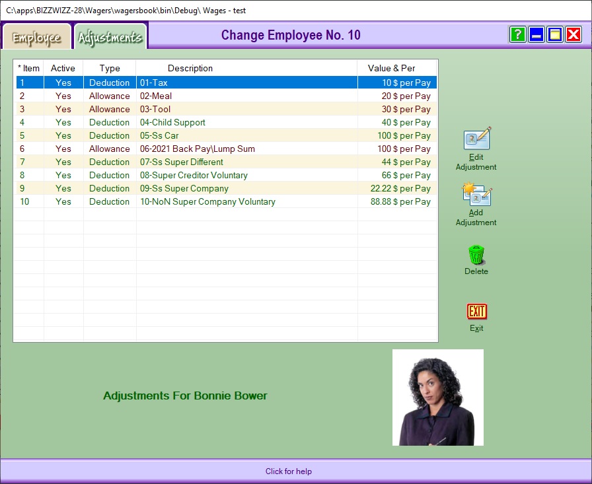Click the Bonnie Bower employee photo

click(x=438, y=398)
